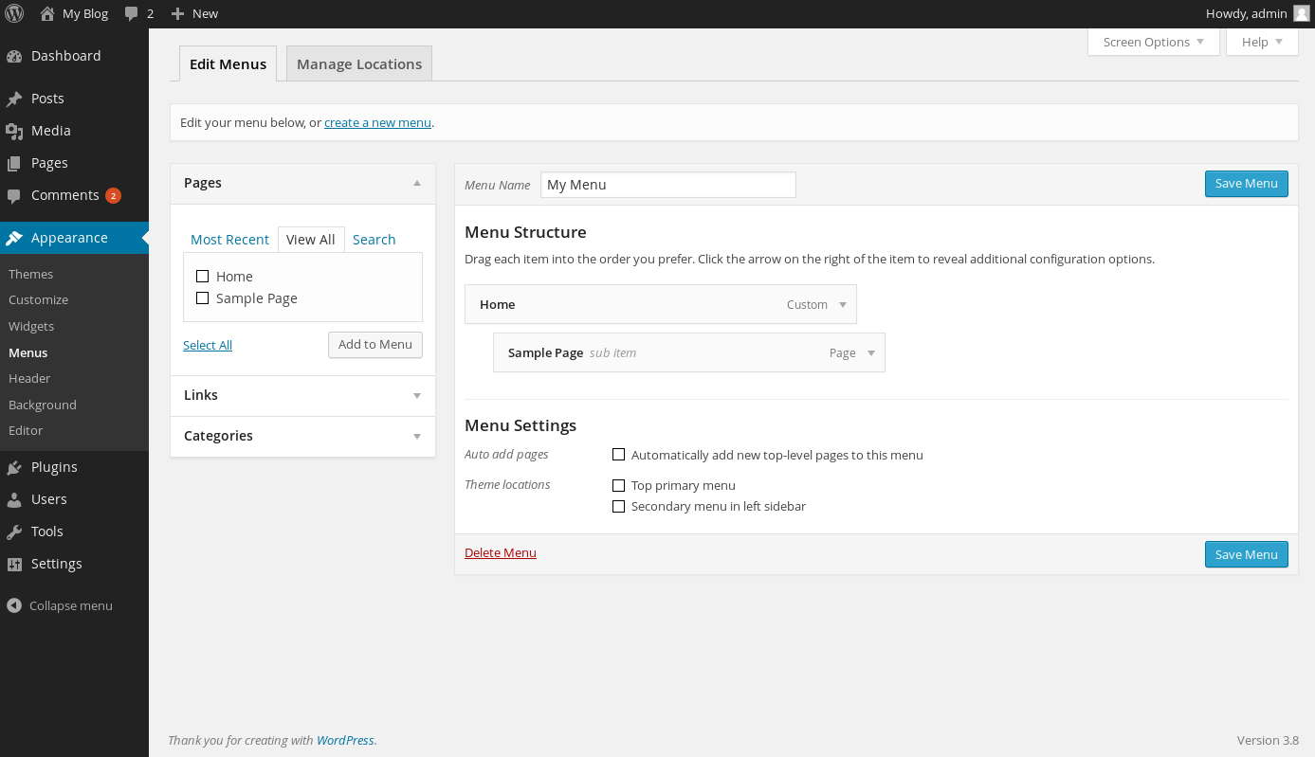This screenshot has height=757, width=1315.
Task: Expand the Sample Page menu item options
Action: click(x=871, y=353)
